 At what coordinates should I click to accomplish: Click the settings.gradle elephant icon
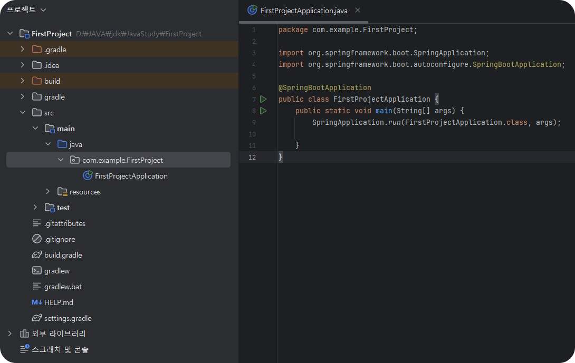(37, 318)
